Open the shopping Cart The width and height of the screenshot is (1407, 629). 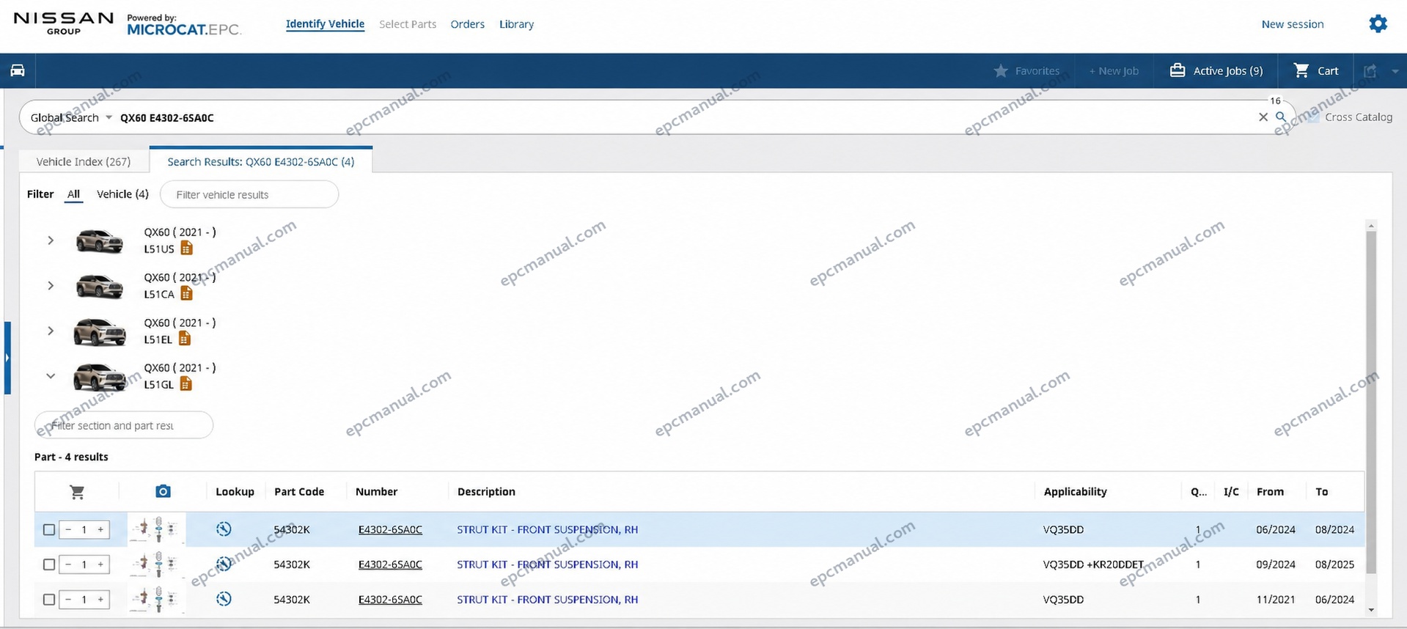click(x=1316, y=70)
